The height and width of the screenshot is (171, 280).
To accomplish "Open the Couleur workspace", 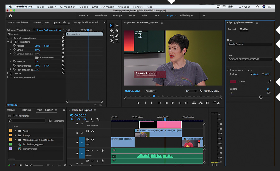I will click(x=132, y=16).
